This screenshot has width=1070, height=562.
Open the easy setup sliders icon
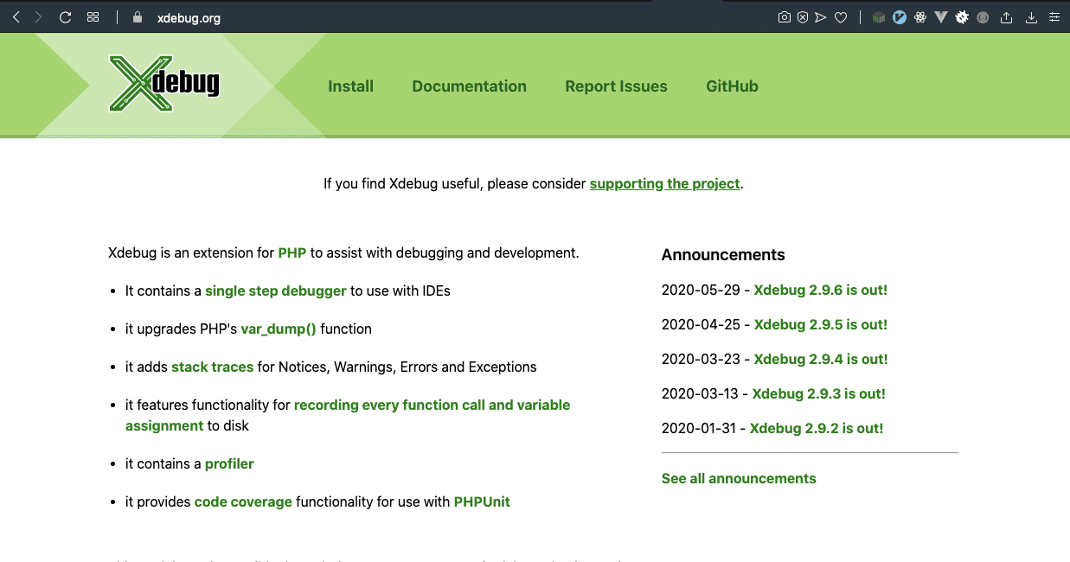click(x=1054, y=17)
